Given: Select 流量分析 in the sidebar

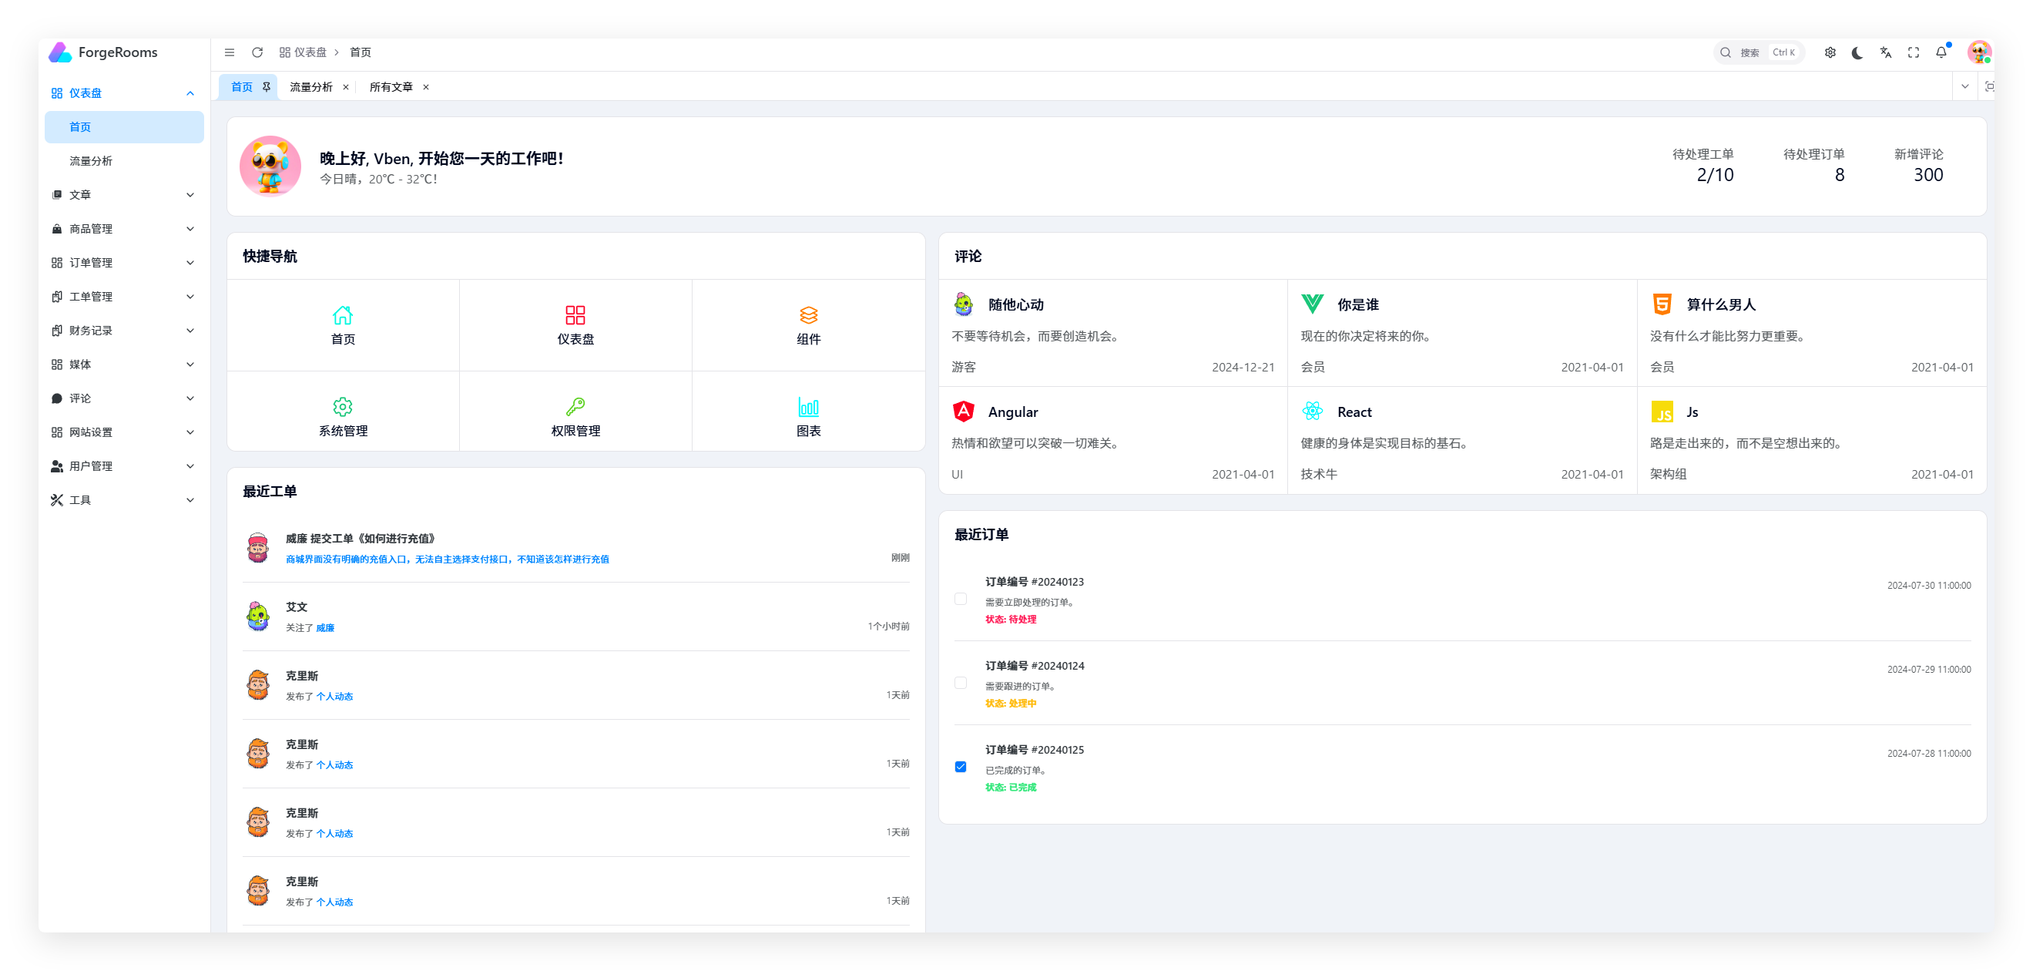Looking at the screenshot, I should coord(91,161).
